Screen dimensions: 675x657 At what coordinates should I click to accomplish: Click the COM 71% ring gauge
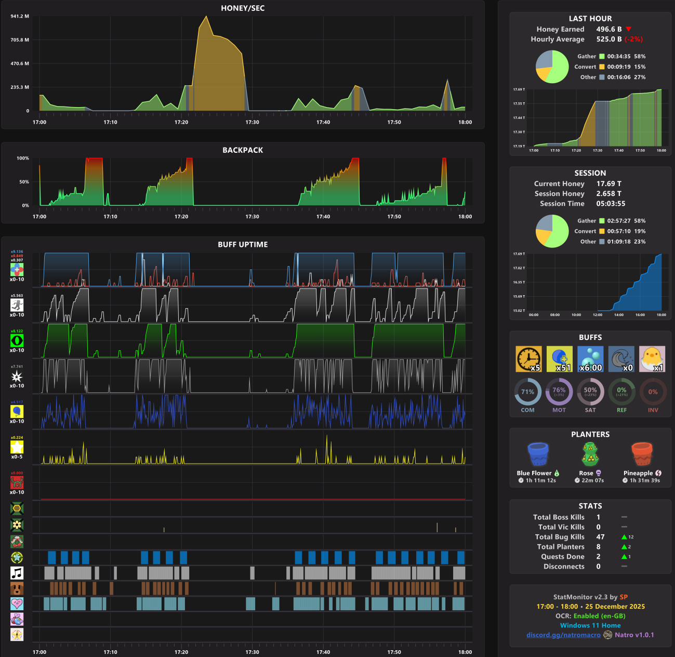528,392
